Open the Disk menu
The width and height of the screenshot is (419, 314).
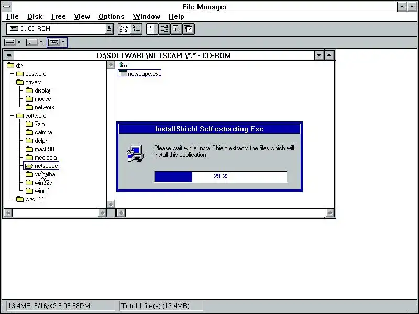pos(35,17)
